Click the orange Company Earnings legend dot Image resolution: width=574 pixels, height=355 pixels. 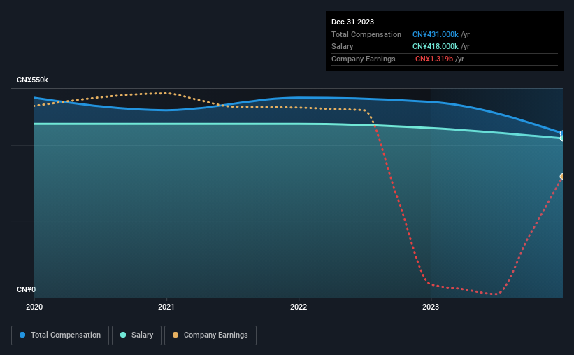pyautogui.click(x=175, y=335)
